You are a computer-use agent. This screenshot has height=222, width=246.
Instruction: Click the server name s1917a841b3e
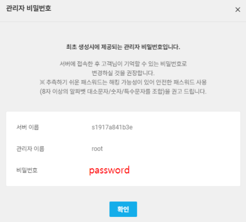[x=112, y=127]
